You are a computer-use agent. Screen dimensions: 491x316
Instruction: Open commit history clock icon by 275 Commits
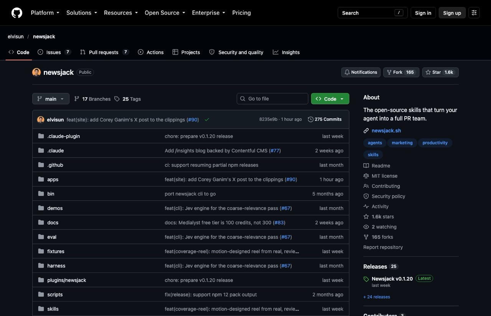pos(310,119)
